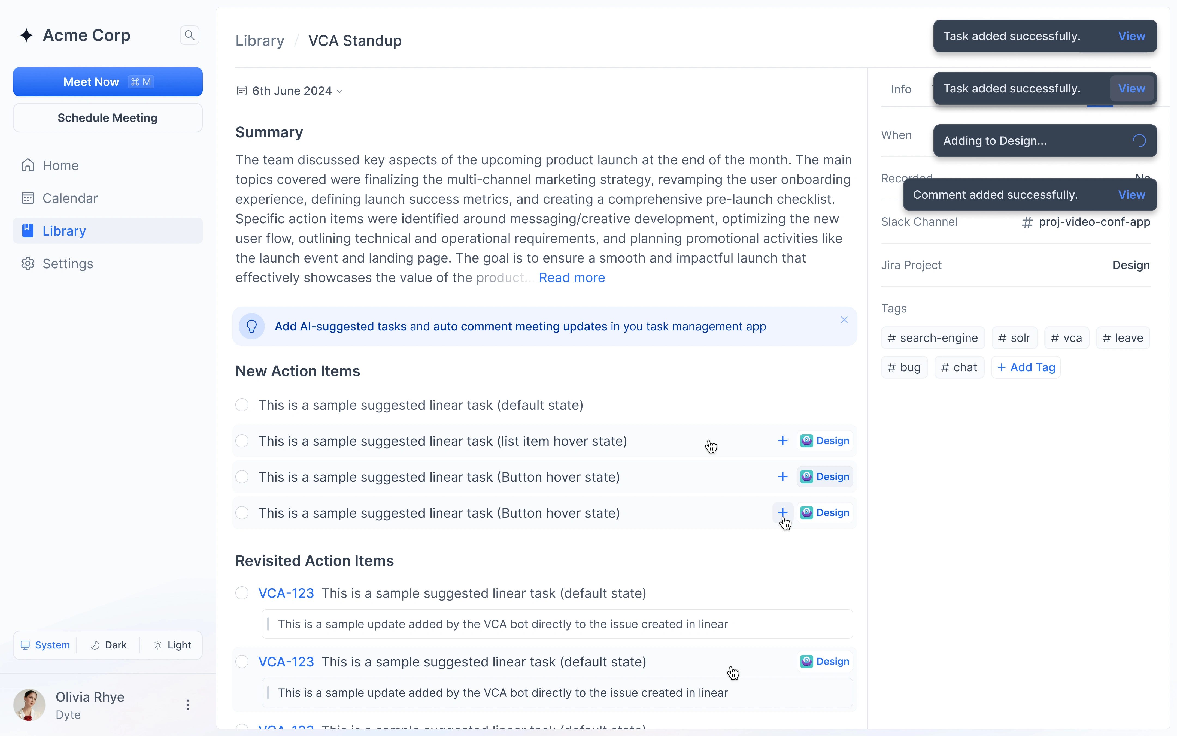
Task: Expand the 6th June 2024 date dropdown
Action: click(x=290, y=91)
